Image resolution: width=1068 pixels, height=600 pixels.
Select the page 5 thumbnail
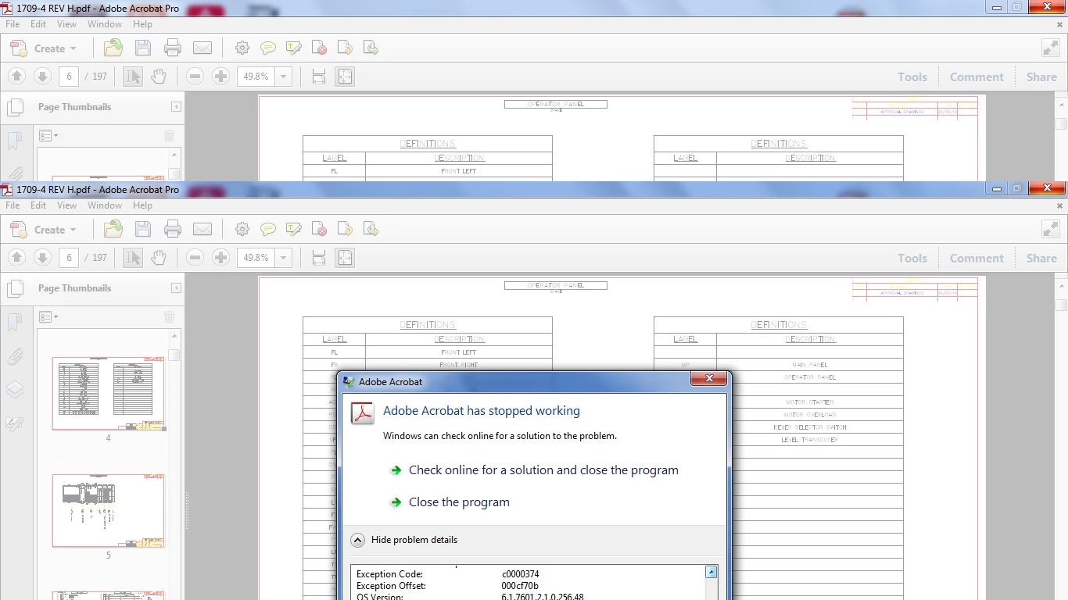(x=109, y=510)
